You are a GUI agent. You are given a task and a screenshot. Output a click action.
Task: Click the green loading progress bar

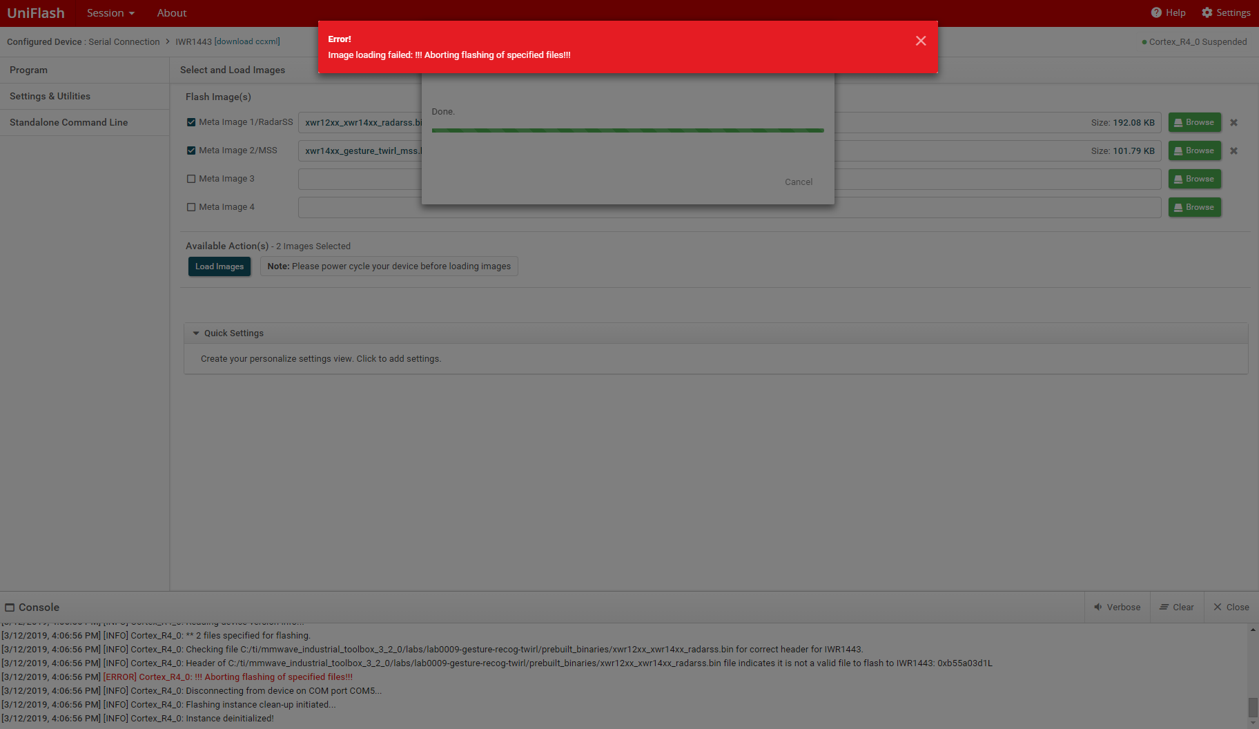click(x=628, y=130)
